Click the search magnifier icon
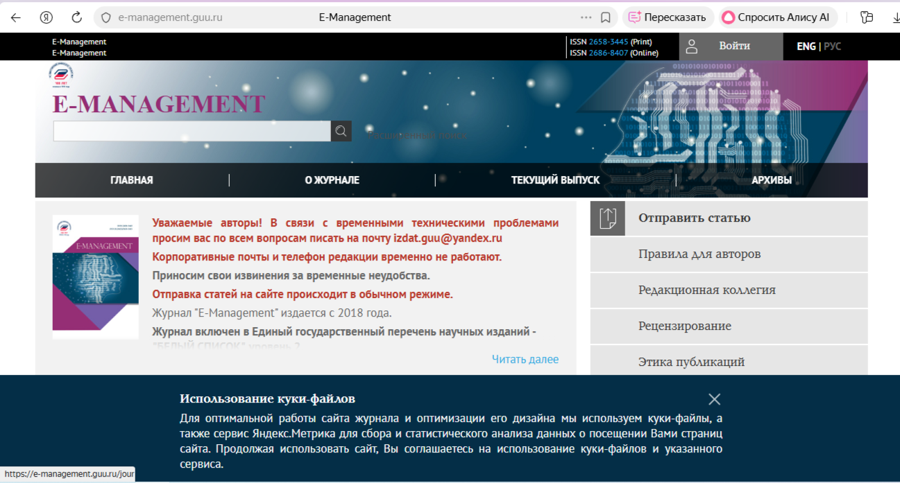This screenshot has width=900, height=483. (340, 130)
